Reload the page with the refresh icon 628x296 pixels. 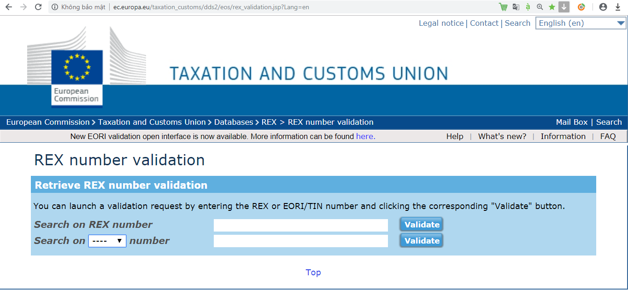click(38, 7)
